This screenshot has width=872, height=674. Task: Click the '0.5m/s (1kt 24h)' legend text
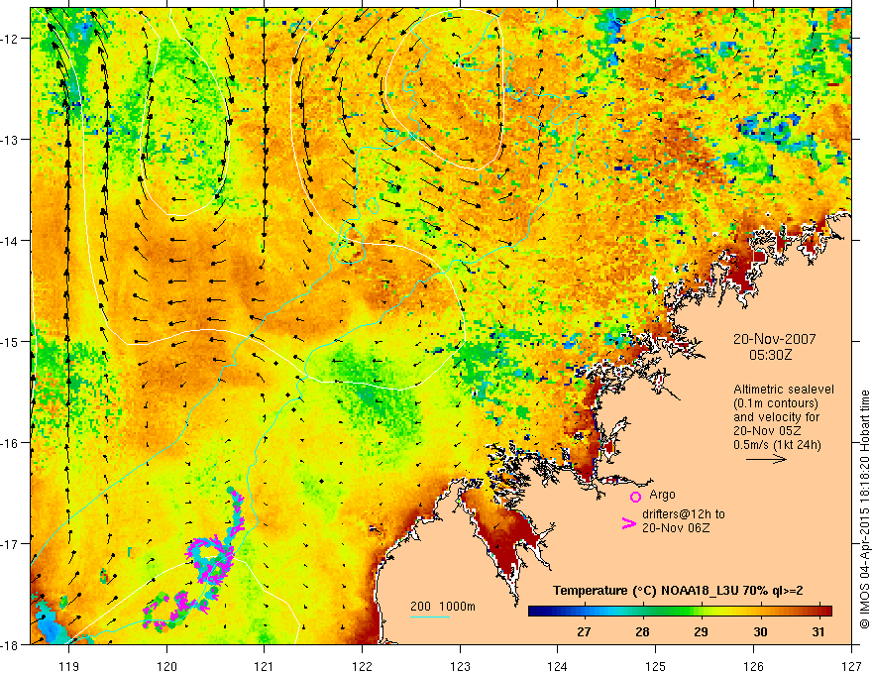[777, 445]
